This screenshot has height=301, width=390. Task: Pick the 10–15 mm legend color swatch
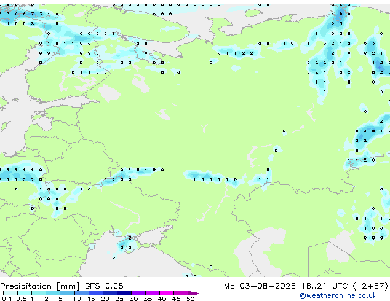[82, 293]
